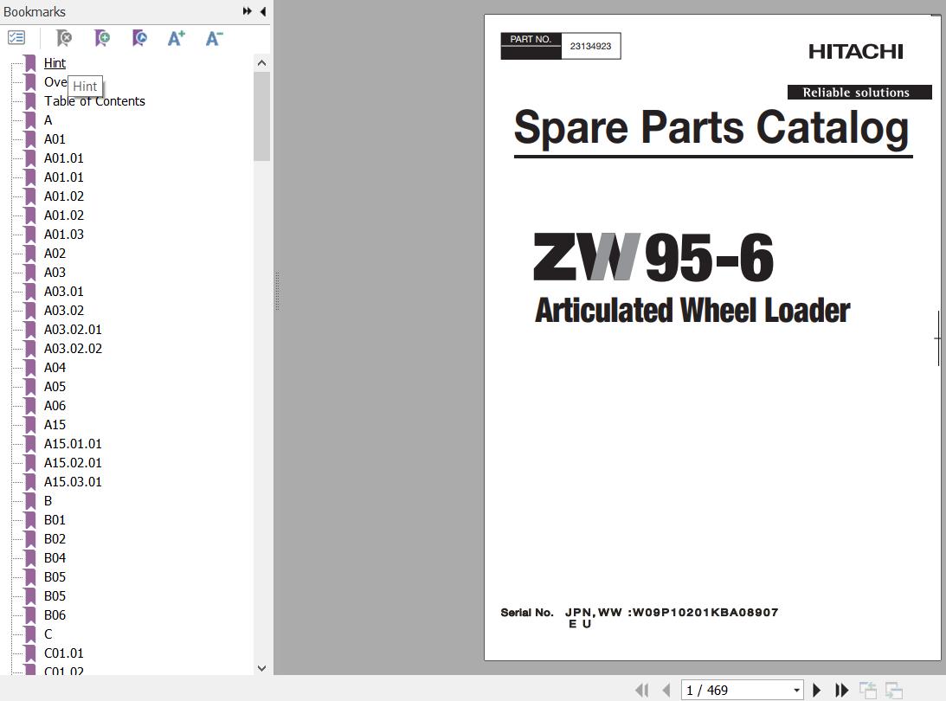The width and height of the screenshot is (946, 701).
Task: Select bookmark A04
Action: [55, 368]
